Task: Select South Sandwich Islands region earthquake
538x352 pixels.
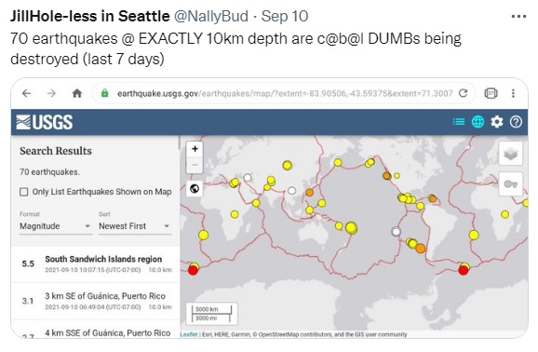Action: coord(95,264)
